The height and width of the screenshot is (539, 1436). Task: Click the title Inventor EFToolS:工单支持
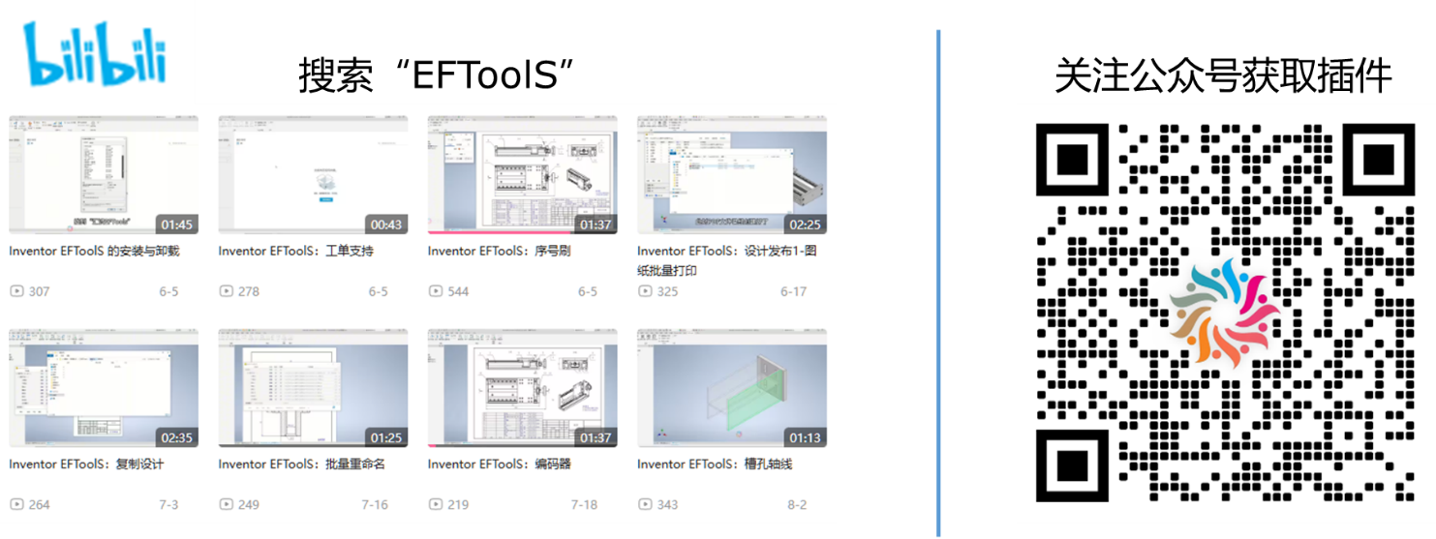click(295, 252)
